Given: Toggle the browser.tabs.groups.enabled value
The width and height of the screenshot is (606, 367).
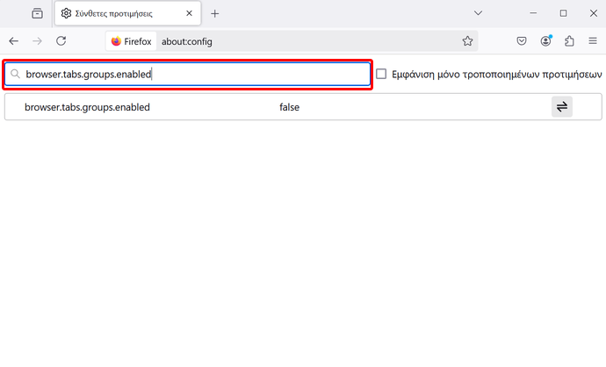Looking at the screenshot, I should pos(561,106).
